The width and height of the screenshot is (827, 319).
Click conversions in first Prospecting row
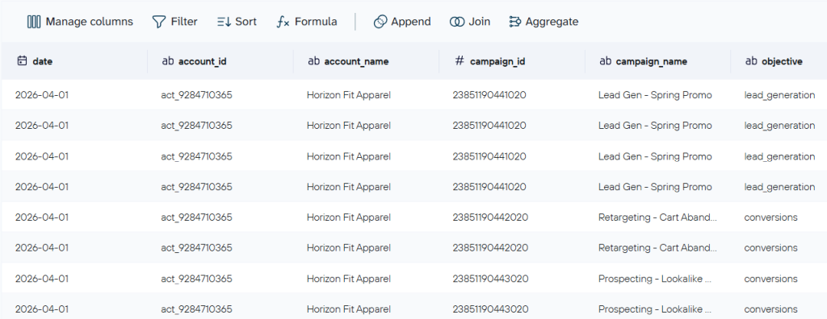click(x=770, y=279)
